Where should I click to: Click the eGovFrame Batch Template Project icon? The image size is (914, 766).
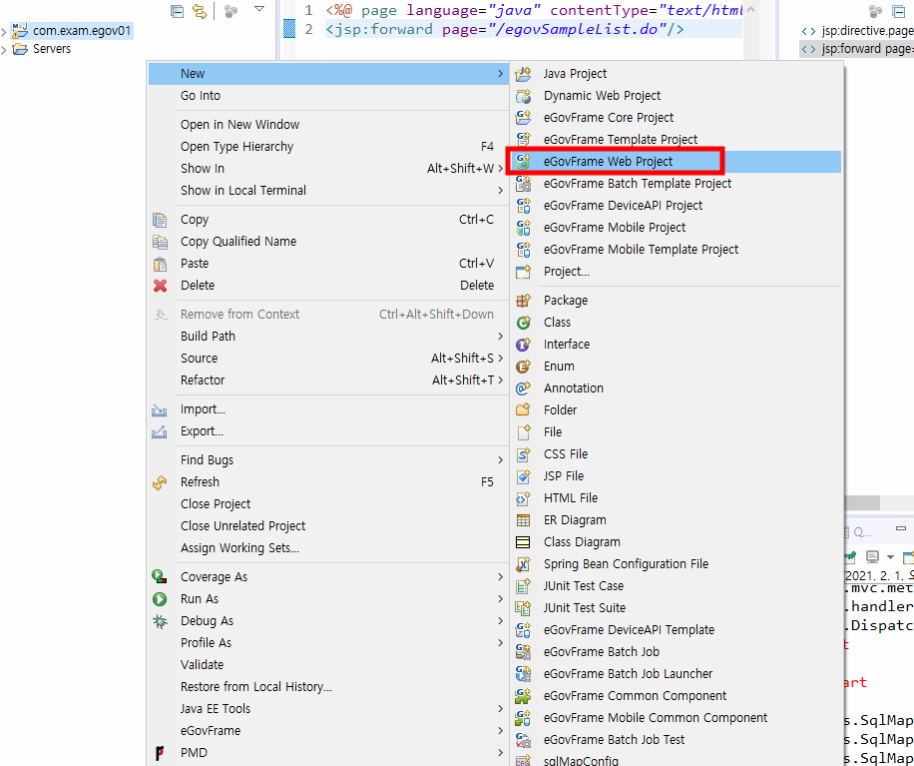point(524,183)
